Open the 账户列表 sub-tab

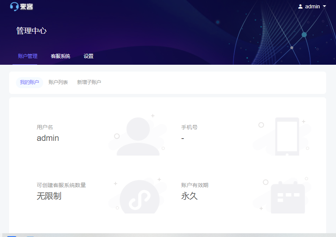(58, 82)
